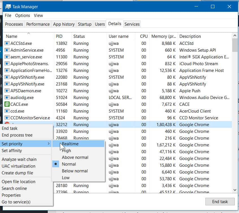Select the Normal priority option
Viewport: 239px width, 213px height.
78,164
